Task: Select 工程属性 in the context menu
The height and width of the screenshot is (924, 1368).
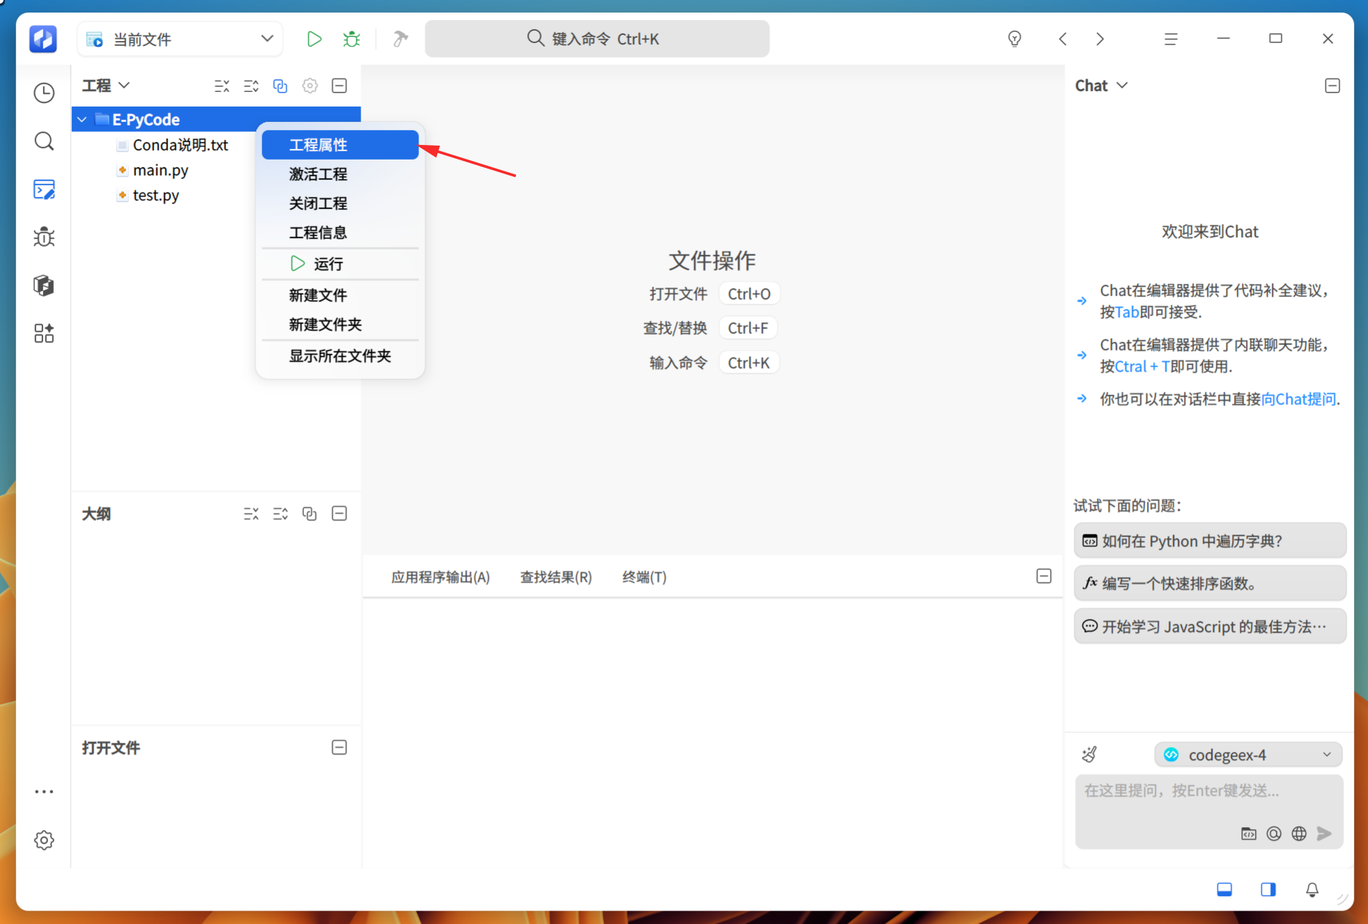Action: pyautogui.click(x=340, y=145)
